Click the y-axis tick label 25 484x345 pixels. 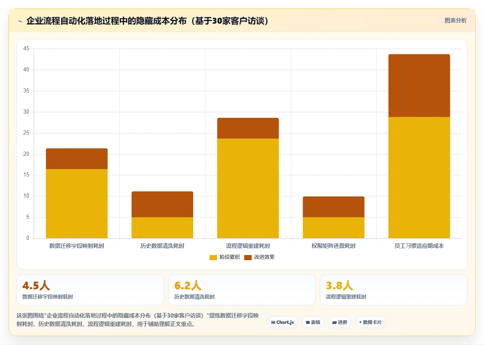click(26, 133)
